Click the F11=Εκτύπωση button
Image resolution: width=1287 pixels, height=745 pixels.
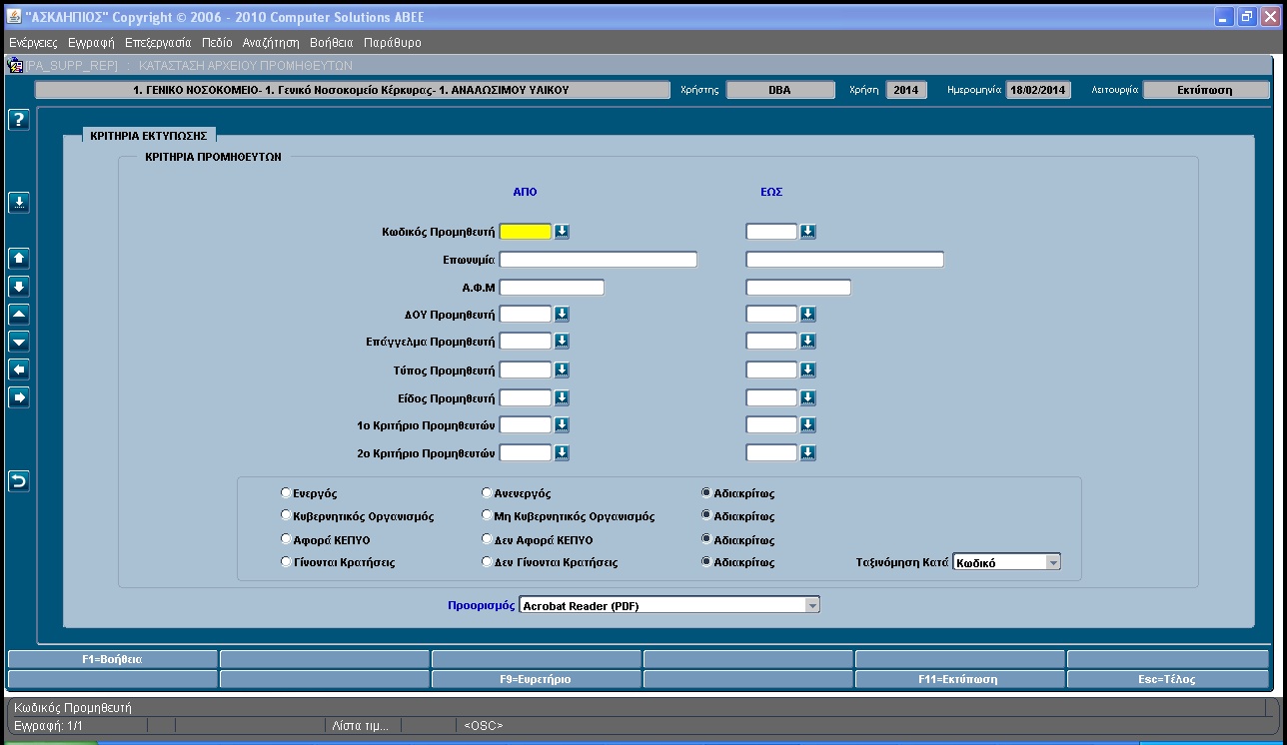[x=958, y=679]
